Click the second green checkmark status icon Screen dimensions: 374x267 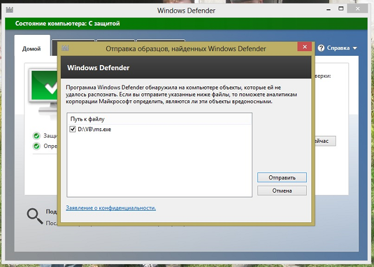[x=37, y=146]
